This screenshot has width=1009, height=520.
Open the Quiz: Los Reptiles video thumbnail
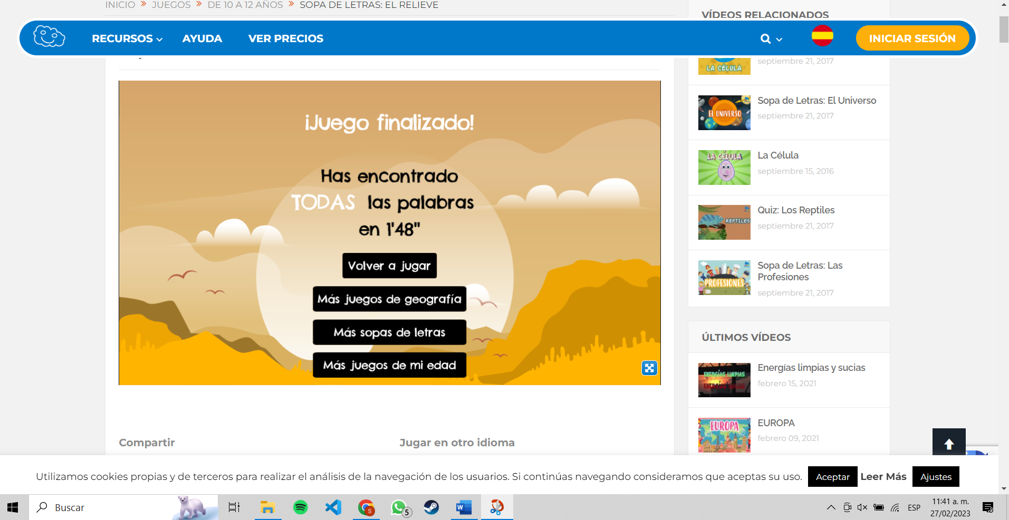[x=724, y=222]
